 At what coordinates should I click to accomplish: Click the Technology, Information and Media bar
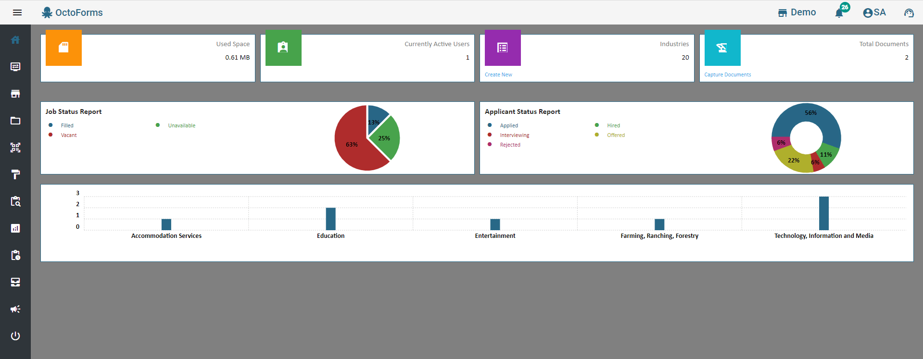click(824, 213)
